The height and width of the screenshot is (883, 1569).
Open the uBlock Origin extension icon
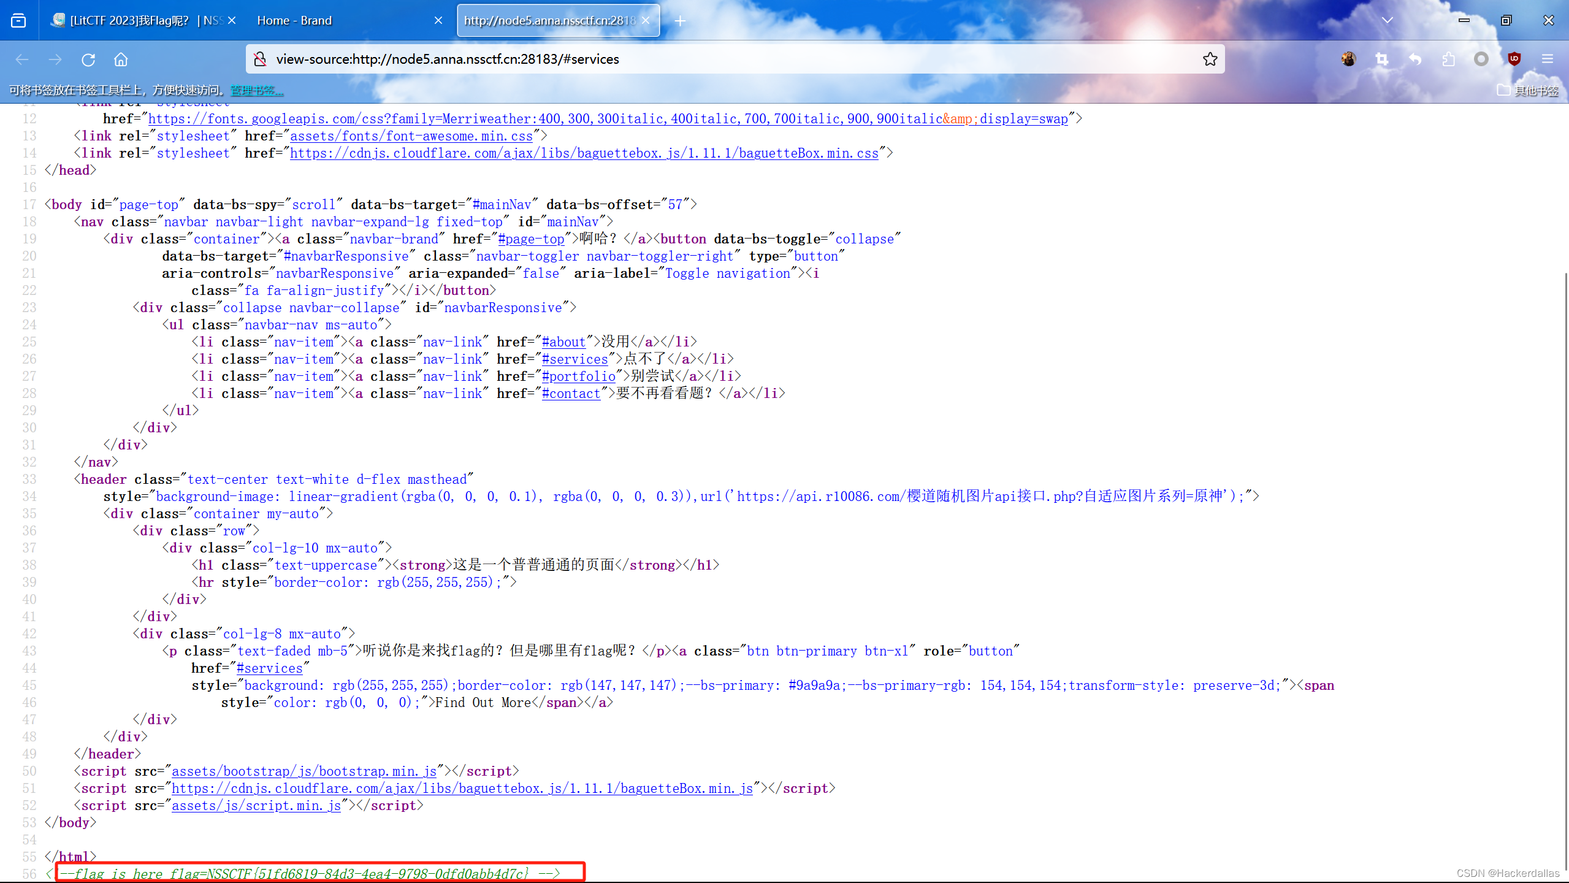1513,59
